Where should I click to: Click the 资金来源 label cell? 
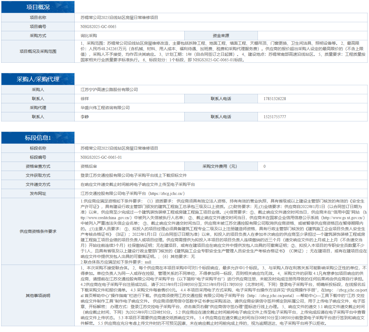click(x=221, y=36)
